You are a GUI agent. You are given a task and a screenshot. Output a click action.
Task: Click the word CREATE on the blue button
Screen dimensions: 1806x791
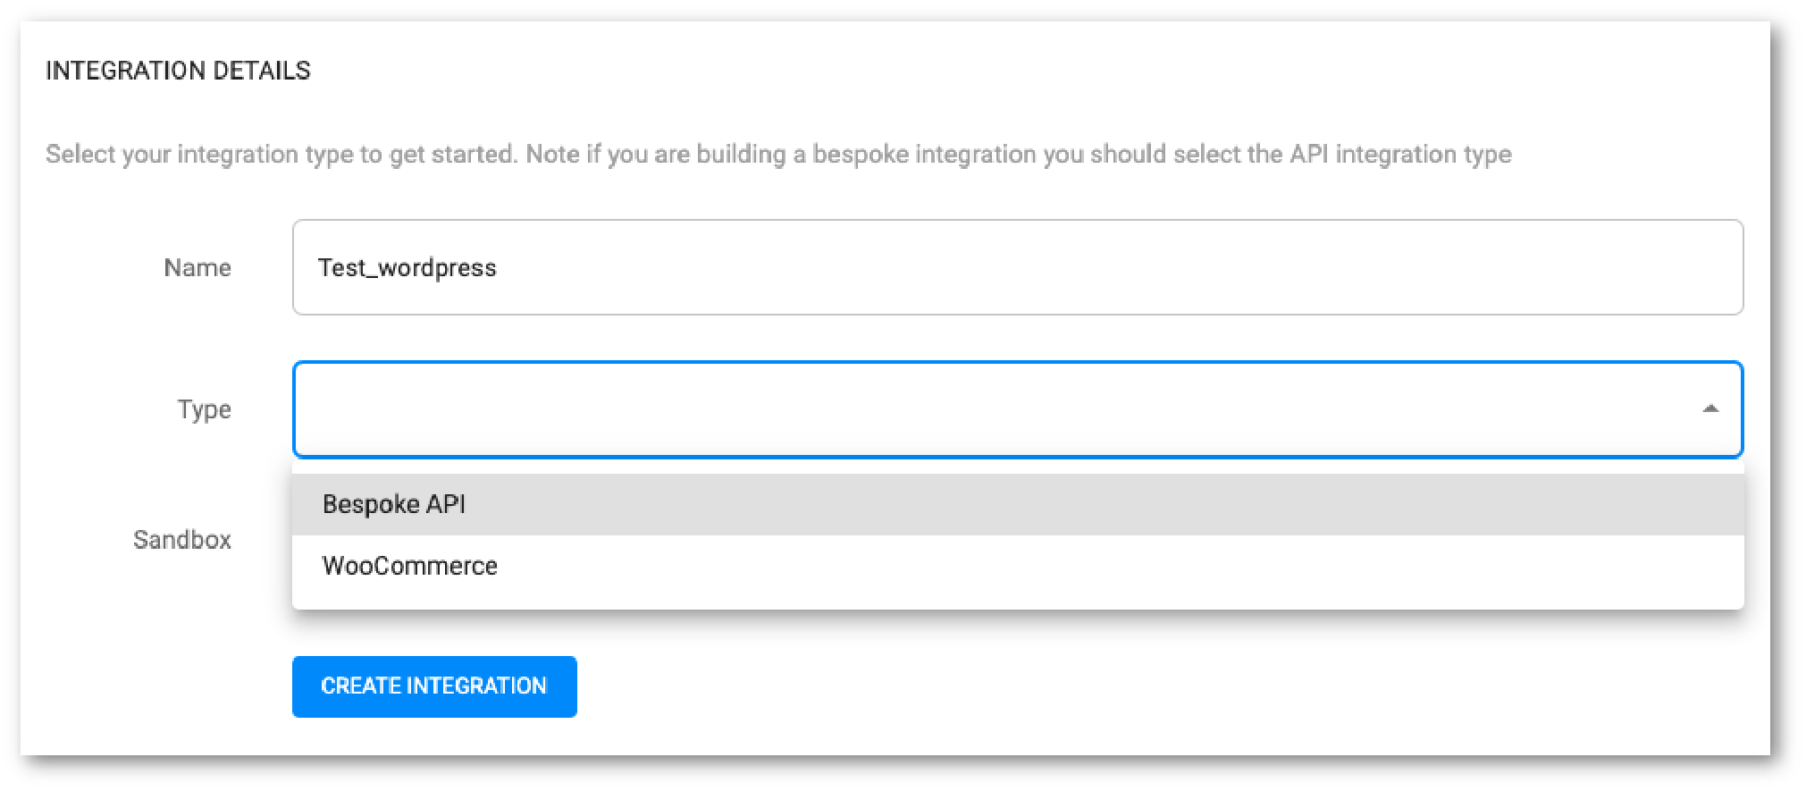(x=360, y=686)
